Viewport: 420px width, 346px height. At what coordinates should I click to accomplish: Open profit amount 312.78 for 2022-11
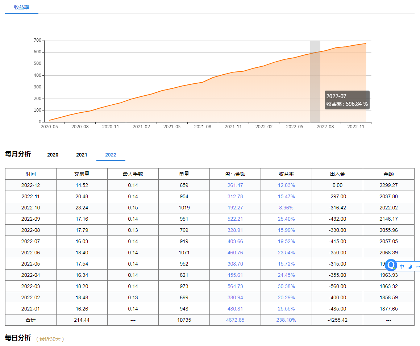point(235,197)
